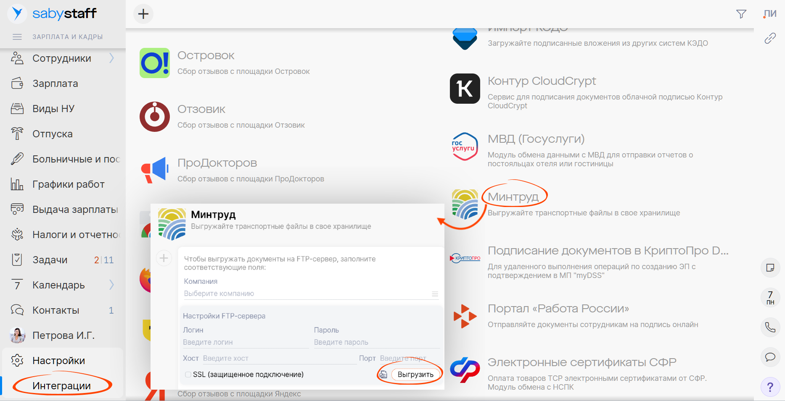This screenshot has height=401, width=785.
Task: Open the Минтруд integration link
Action: [x=513, y=197]
